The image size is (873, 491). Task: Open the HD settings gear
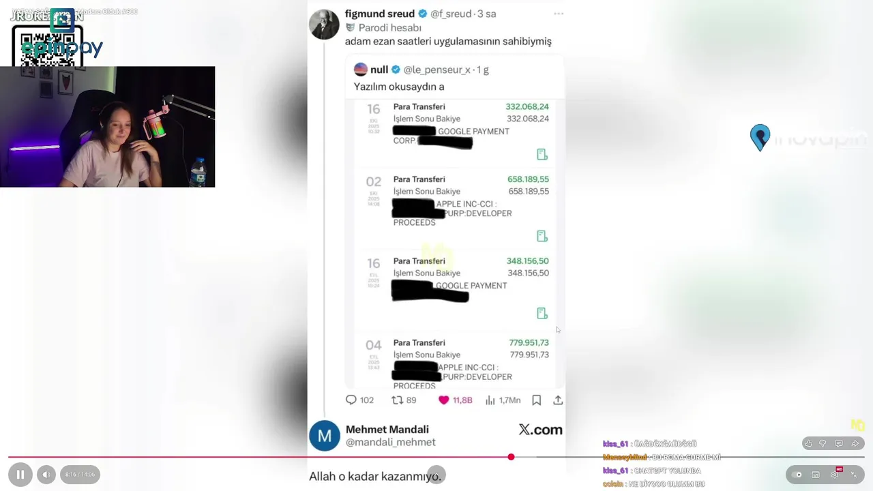point(835,474)
